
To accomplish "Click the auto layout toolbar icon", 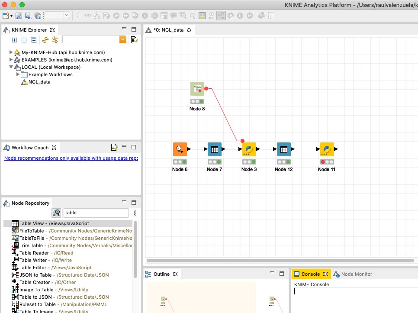I will coord(97,16).
